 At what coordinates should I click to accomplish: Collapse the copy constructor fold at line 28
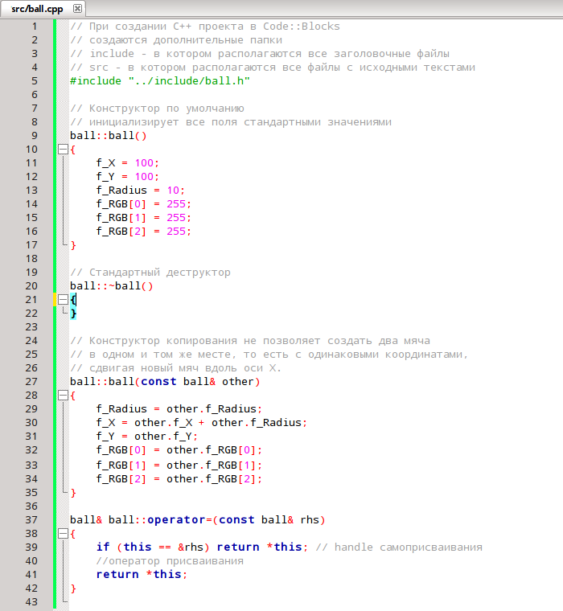[x=63, y=396]
